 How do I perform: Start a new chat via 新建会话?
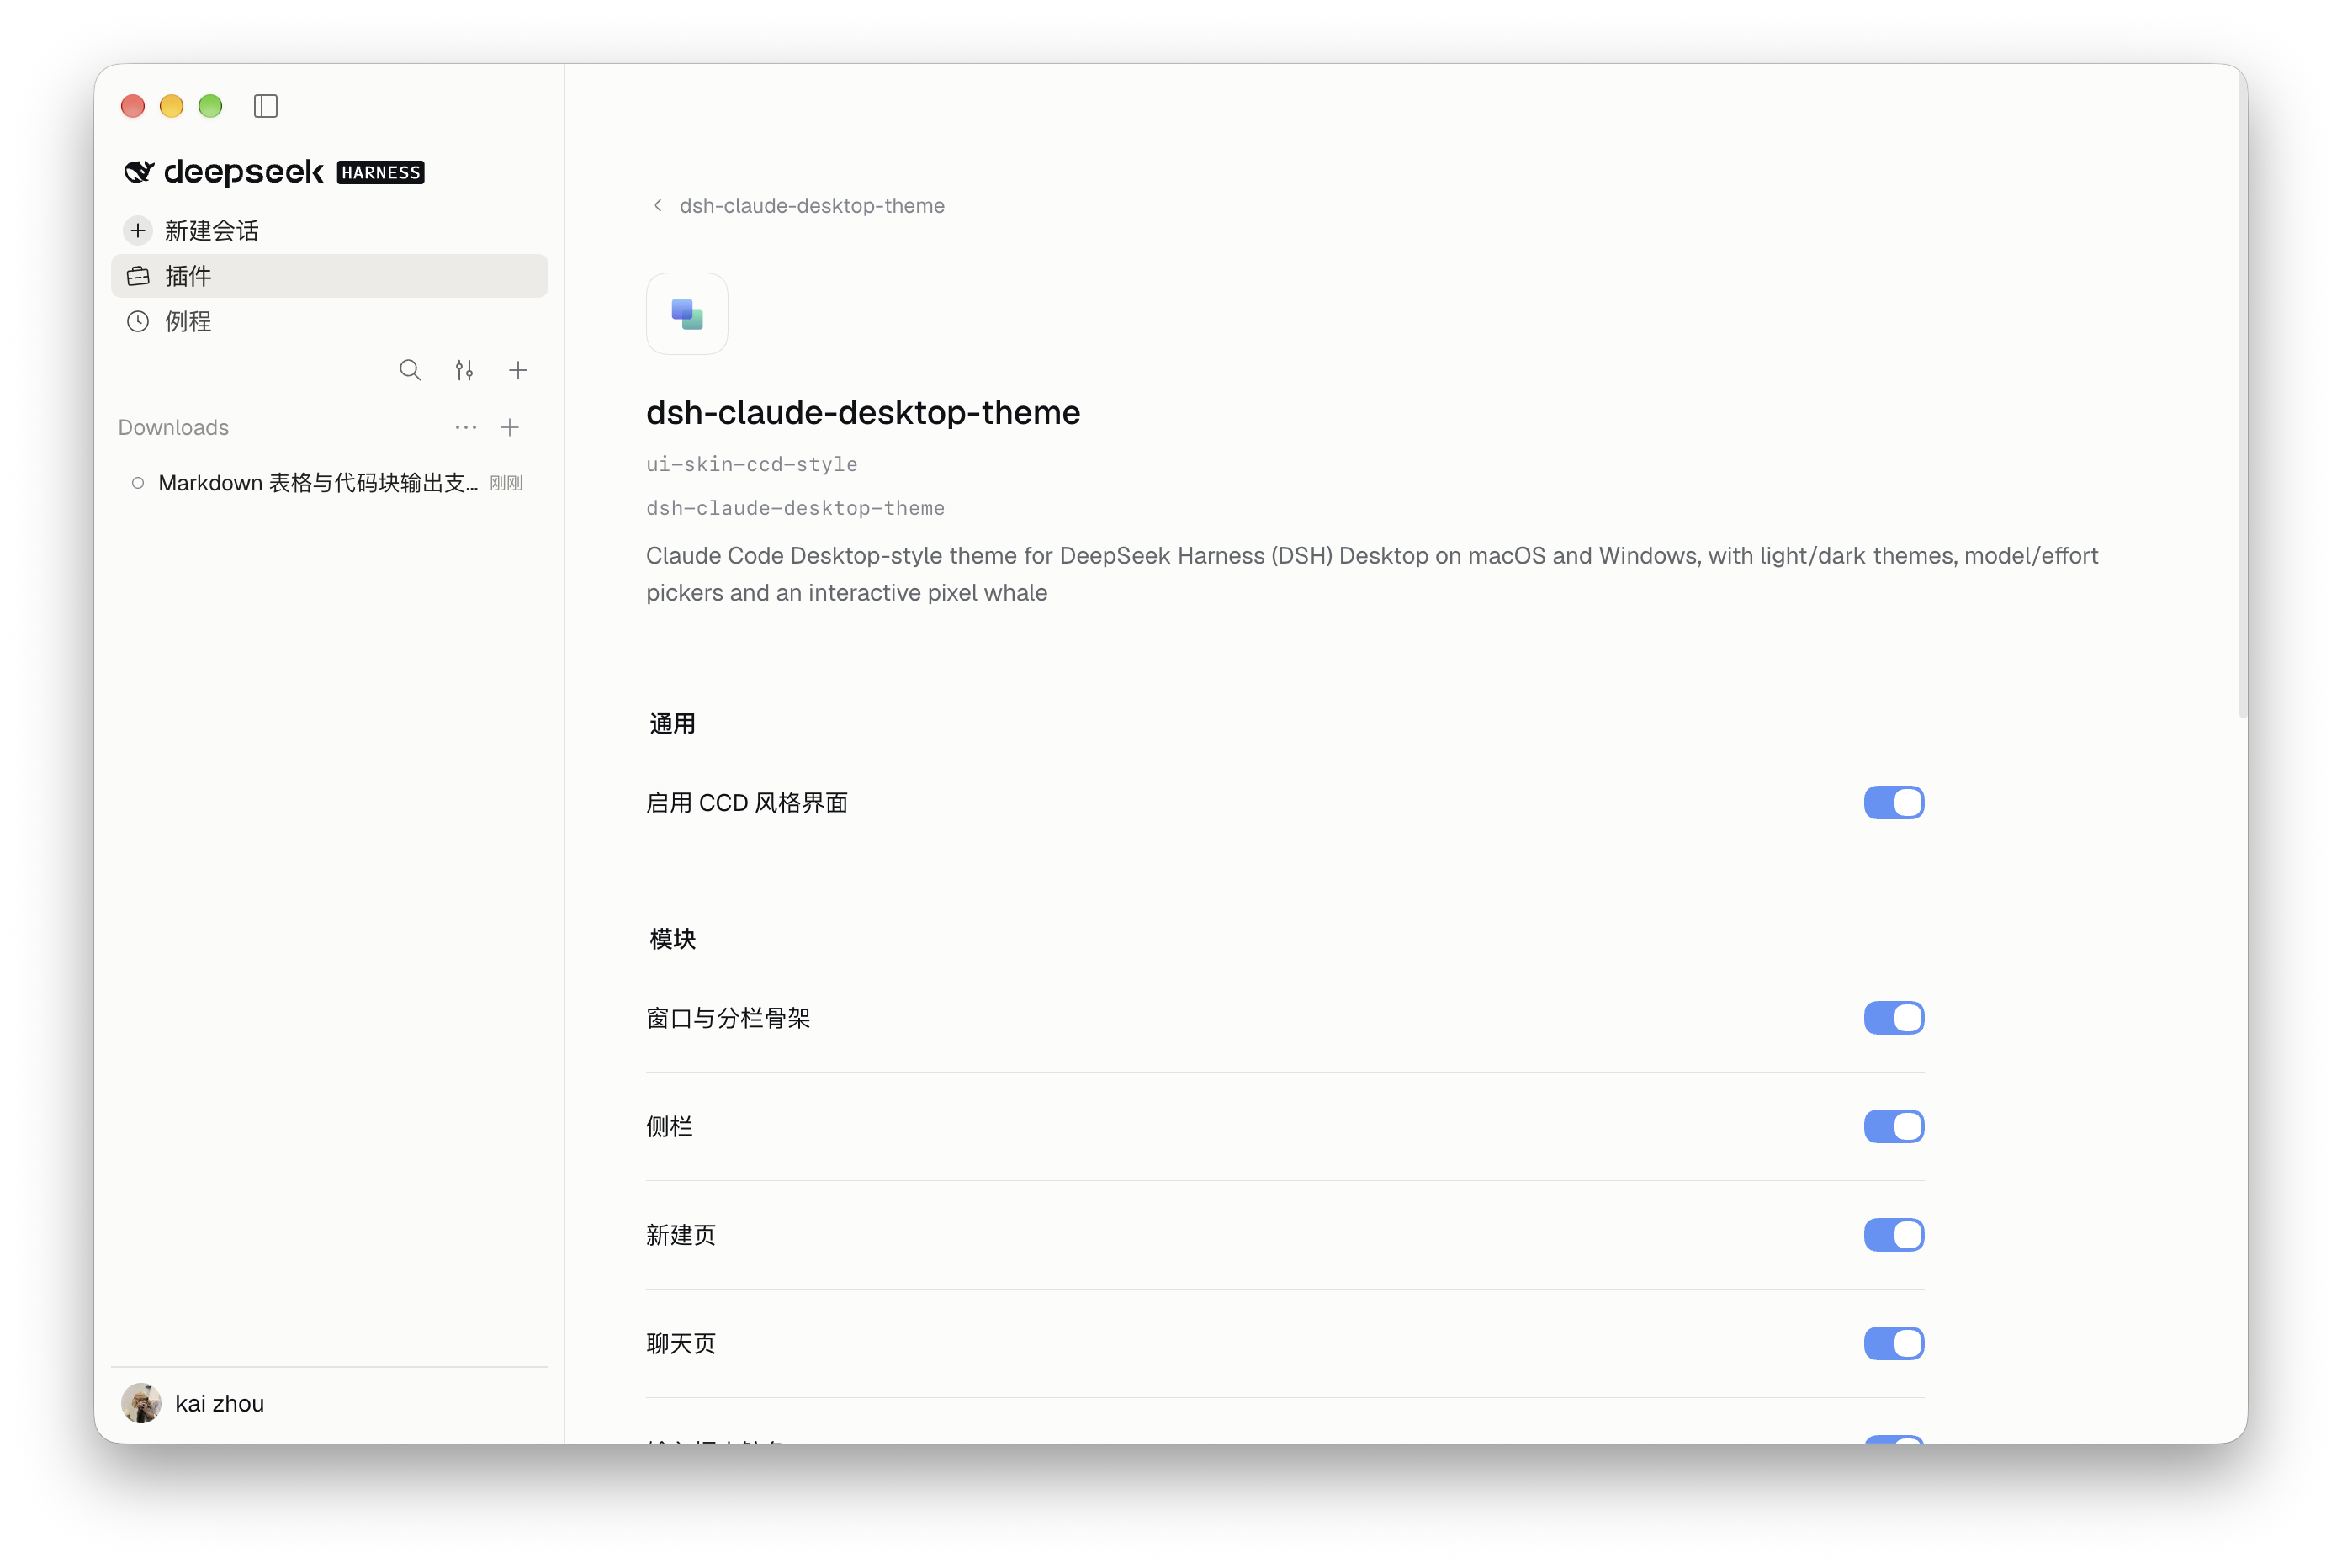329,231
